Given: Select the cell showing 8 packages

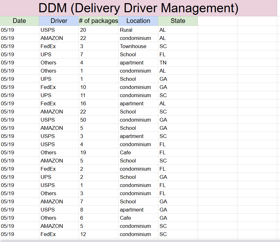Looking at the screenshot, I should click(98, 210).
